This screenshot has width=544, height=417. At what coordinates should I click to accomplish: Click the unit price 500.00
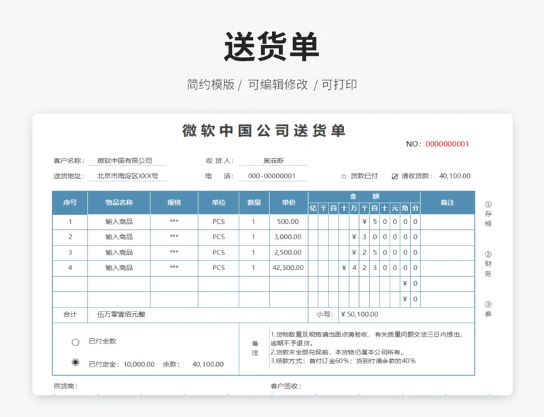tap(288, 222)
